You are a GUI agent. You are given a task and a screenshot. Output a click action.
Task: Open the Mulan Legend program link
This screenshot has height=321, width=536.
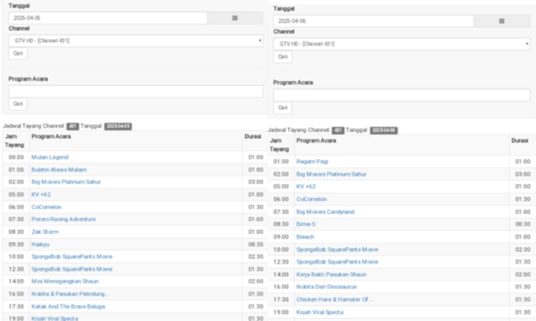tap(50, 157)
